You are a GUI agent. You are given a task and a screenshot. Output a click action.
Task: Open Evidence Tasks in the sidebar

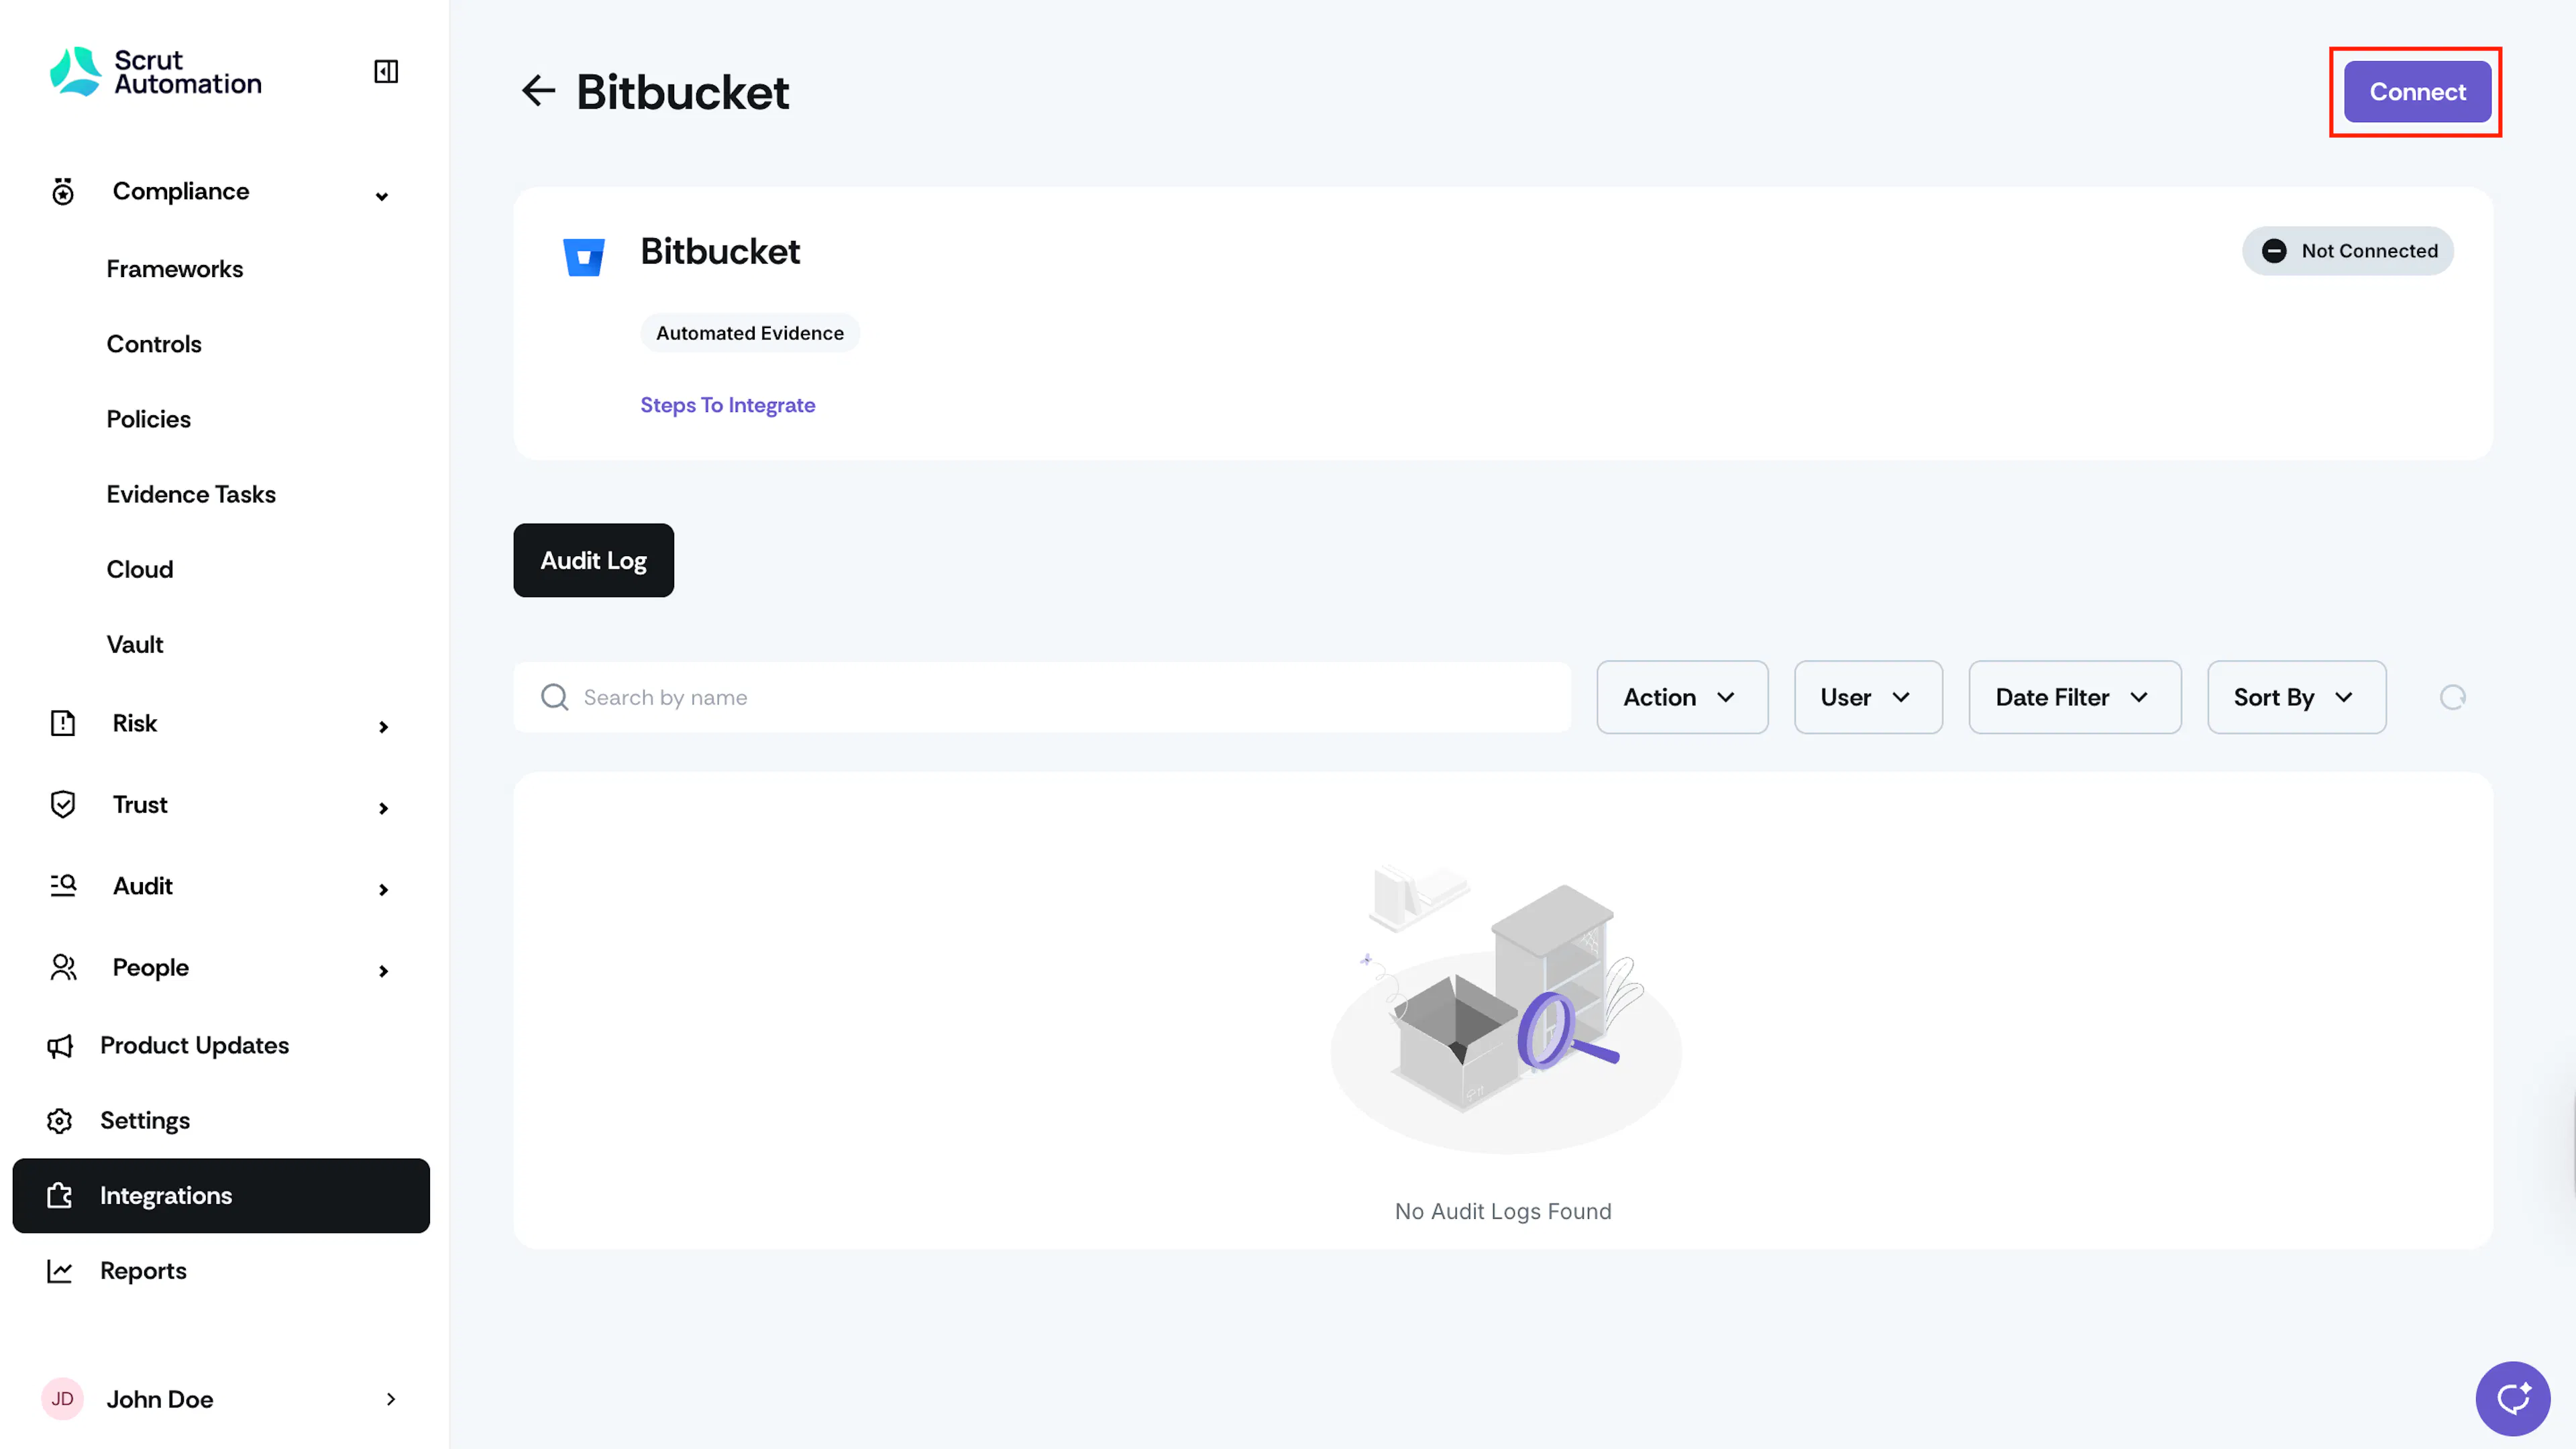191,494
